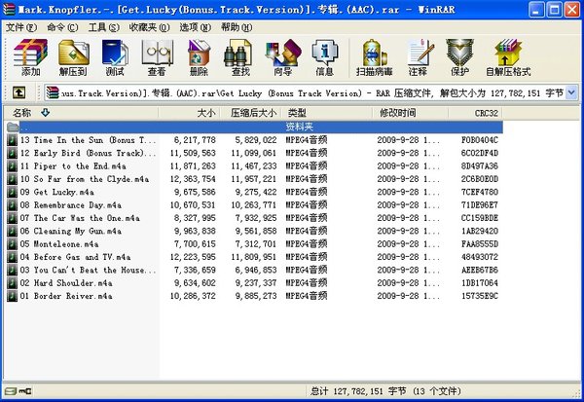Screen dimensions: 584x402
Task: Select 10 So Far from the Clyde.m4a
Action: [85, 179]
